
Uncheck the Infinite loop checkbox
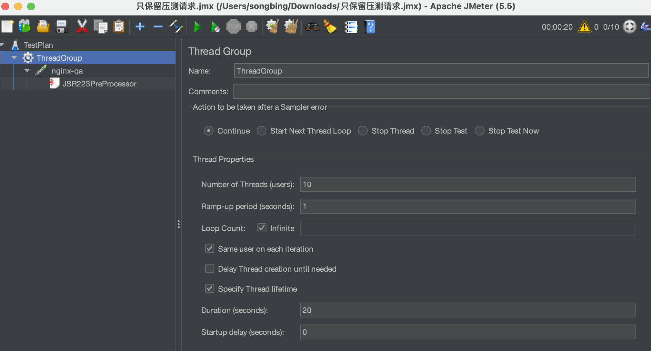pyautogui.click(x=262, y=228)
